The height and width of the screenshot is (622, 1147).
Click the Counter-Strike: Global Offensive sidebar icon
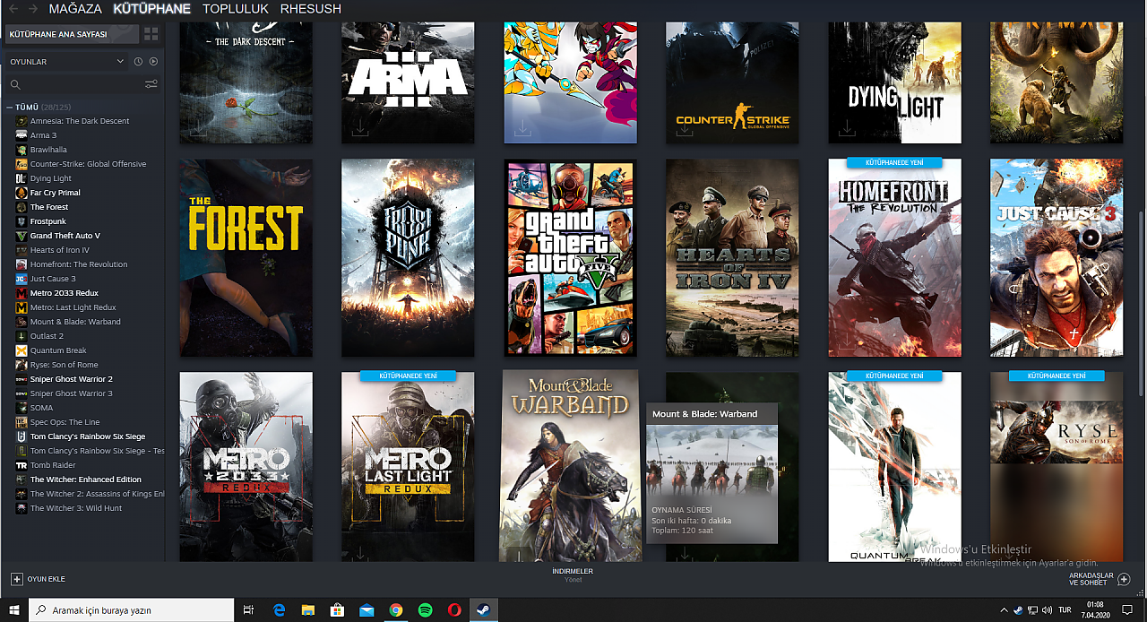(22, 164)
